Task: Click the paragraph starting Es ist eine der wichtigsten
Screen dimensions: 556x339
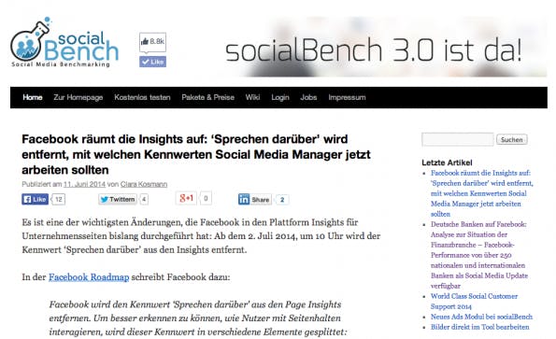Action: tap(201, 236)
